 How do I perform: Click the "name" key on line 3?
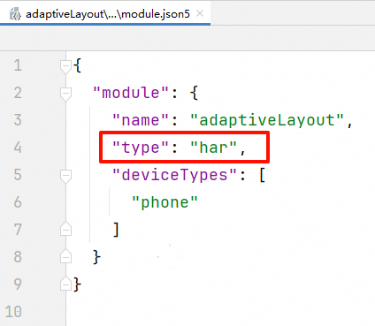tap(141, 120)
